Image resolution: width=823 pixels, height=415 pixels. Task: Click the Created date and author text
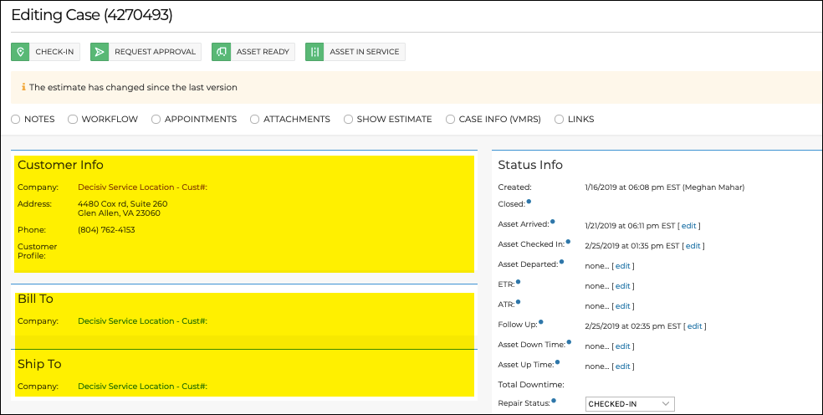pos(664,187)
